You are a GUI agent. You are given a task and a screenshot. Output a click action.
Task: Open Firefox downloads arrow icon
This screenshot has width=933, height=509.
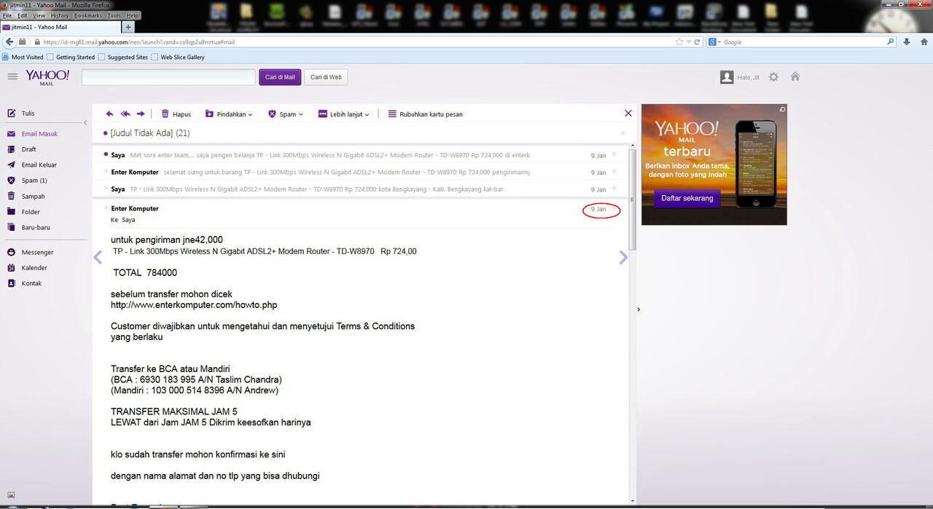pos(906,42)
